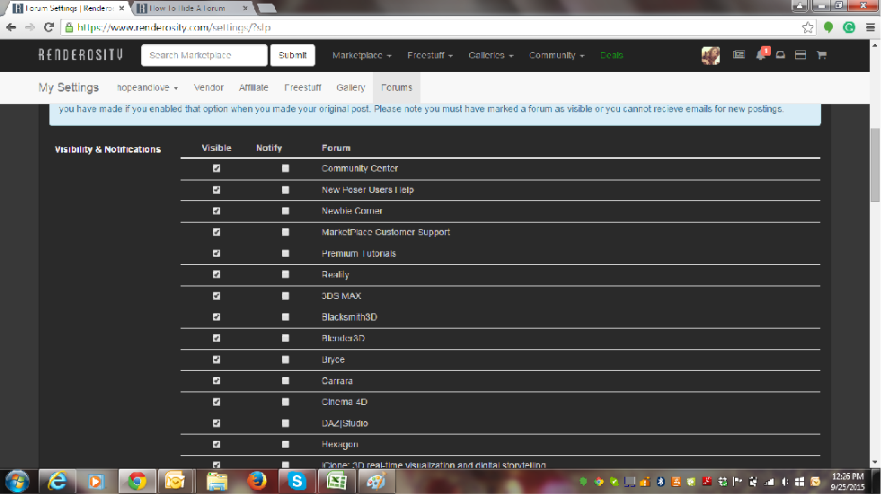Select the Forums settings tab

click(399, 88)
